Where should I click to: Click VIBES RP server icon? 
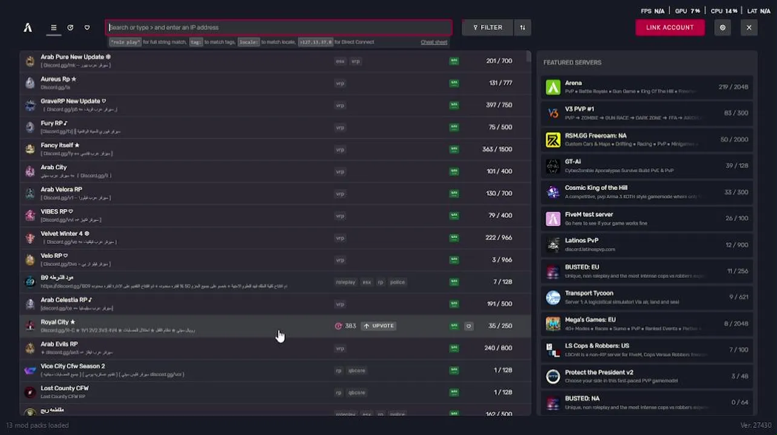[x=30, y=216]
